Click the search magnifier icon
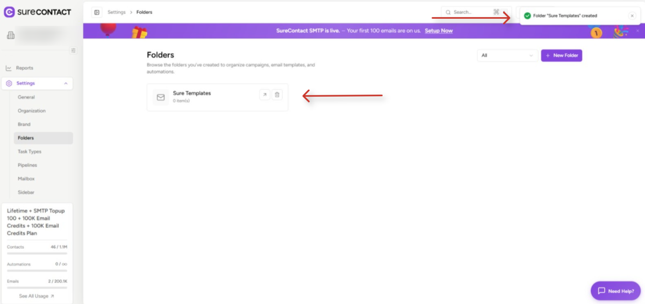Image resolution: width=645 pixels, height=304 pixels. tap(448, 12)
